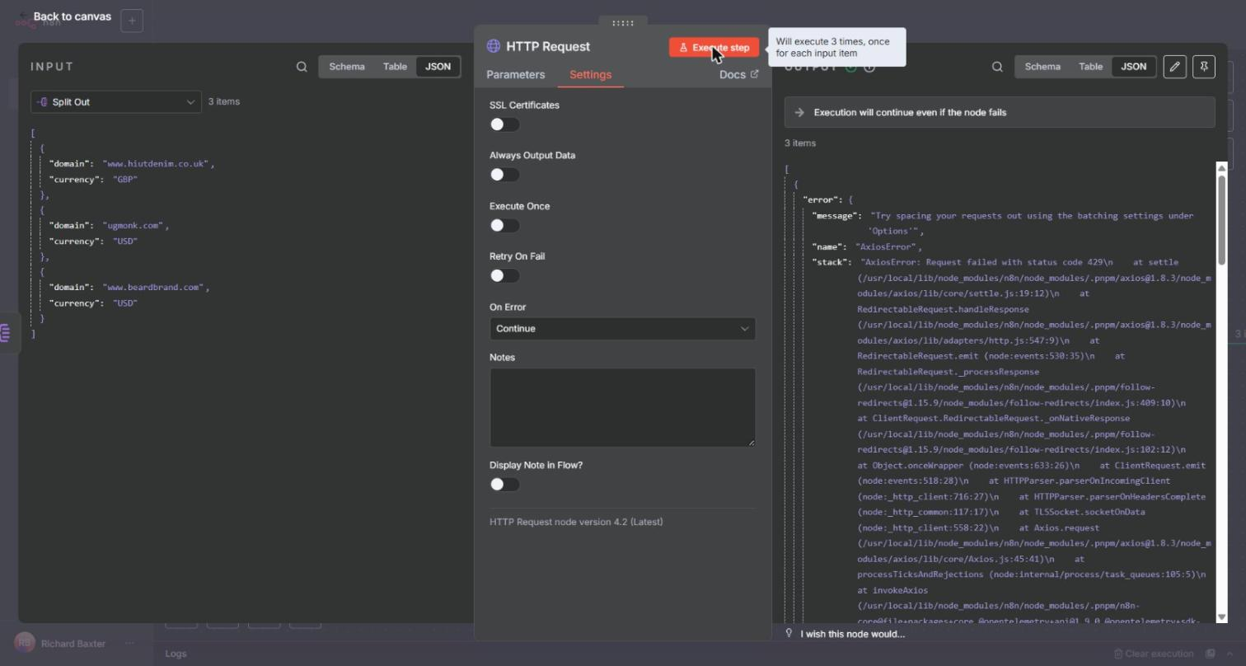Click the output scrollbar up arrow
This screenshot has width=1246, height=666.
(1221, 168)
